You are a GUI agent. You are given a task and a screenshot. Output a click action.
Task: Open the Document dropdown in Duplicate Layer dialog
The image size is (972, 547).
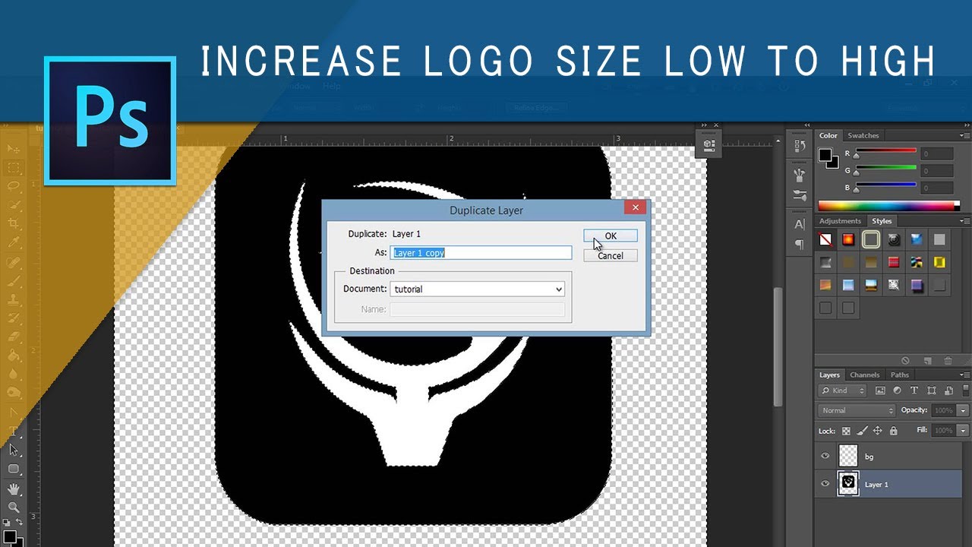(477, 289)
